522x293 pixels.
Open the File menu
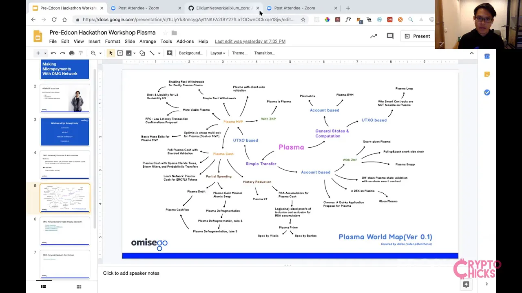click(53, 42)
